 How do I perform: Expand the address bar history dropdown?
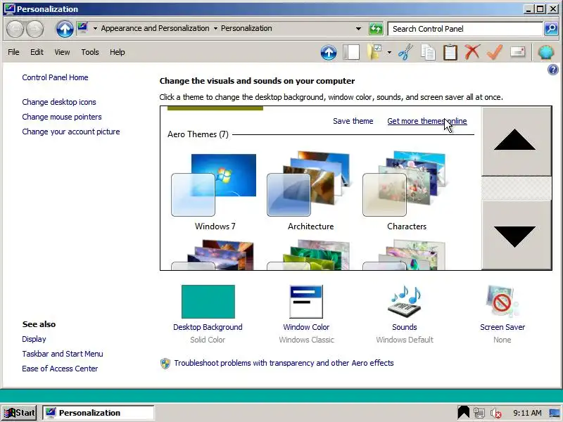tap(358, 29)
